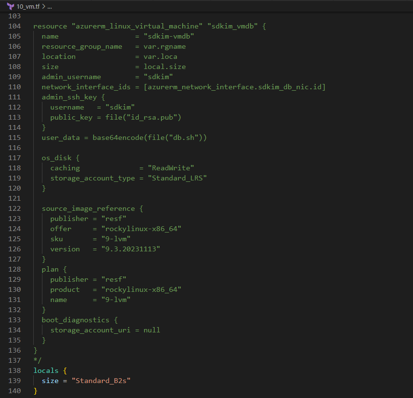Click the var.loca value
This screenshot has width=413, height=398.
click(x=160, y=56)
